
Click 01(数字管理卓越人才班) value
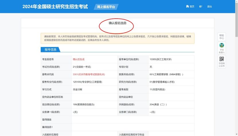click(x=162, y=82)
